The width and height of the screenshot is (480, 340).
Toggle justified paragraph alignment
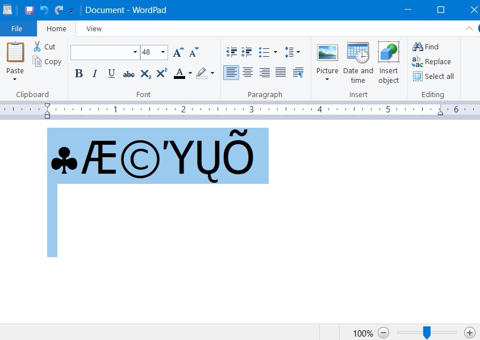281,72
